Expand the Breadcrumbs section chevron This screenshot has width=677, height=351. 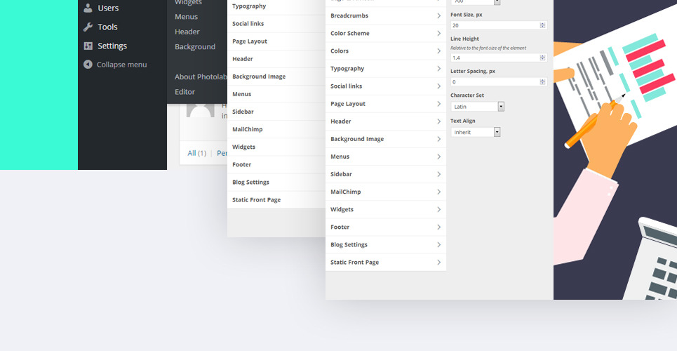click(x=438, y=15)
